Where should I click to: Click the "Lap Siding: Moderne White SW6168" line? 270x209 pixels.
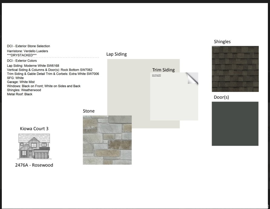point(33,66)
